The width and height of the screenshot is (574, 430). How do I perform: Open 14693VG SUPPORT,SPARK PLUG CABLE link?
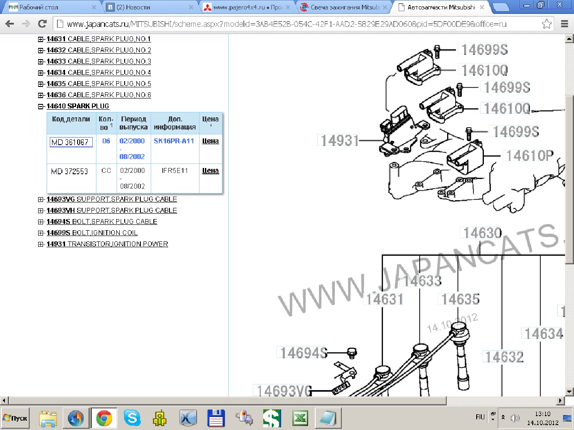tap(112, 199)
